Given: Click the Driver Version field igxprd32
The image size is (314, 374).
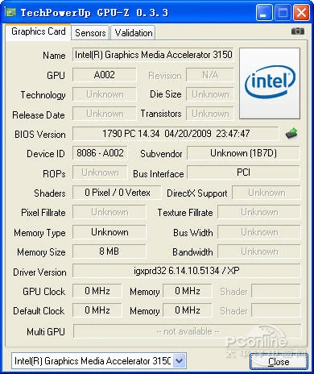Looking at the screenshot, I should [x=187, y=271].
